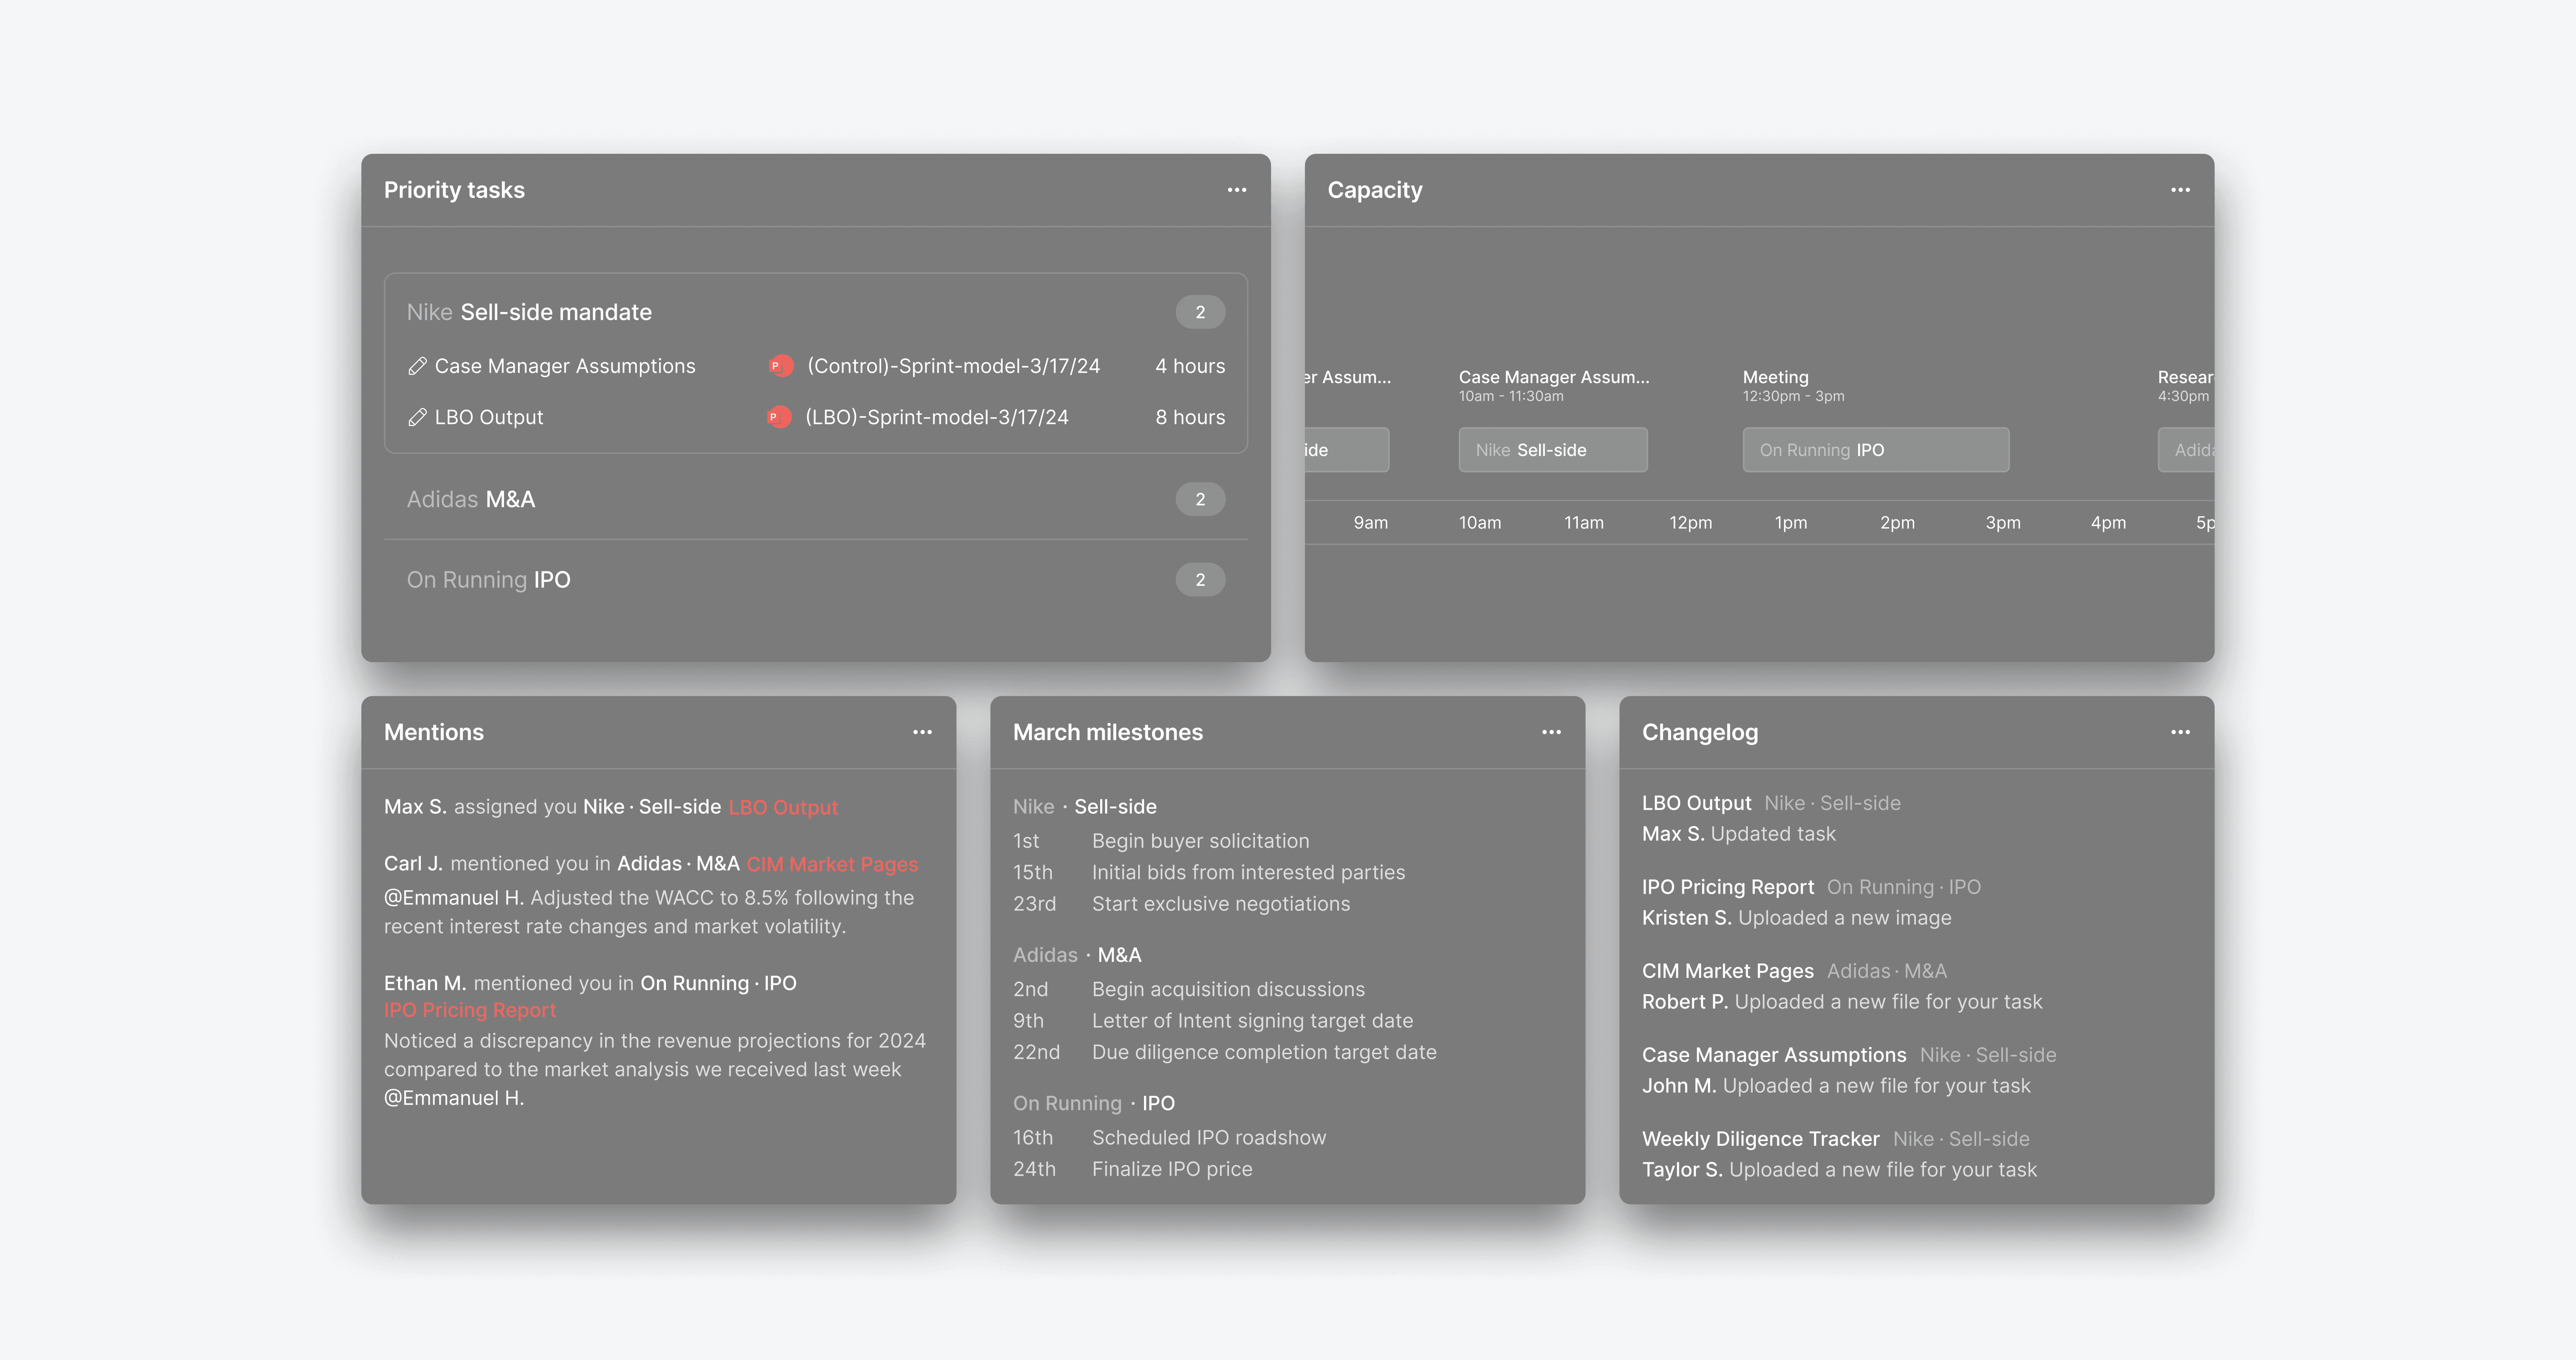Click Begin buyer solicitation milestone
The width and height of the screenshot is (2576, 1360).
1200,842
